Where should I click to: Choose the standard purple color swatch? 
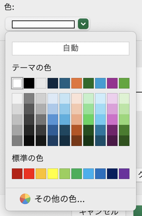click(x=124, y=174)
